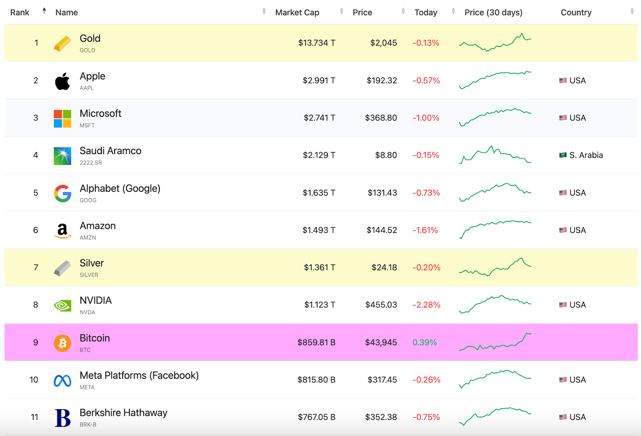This screenshot has height=436, width=641.
Task: Click the Saudi Aramco logo icon
Action: coord(62,156)
